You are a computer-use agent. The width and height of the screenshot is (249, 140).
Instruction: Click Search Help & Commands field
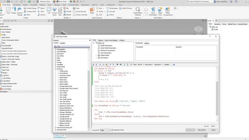pyautogui.click(x=200, y=2)
